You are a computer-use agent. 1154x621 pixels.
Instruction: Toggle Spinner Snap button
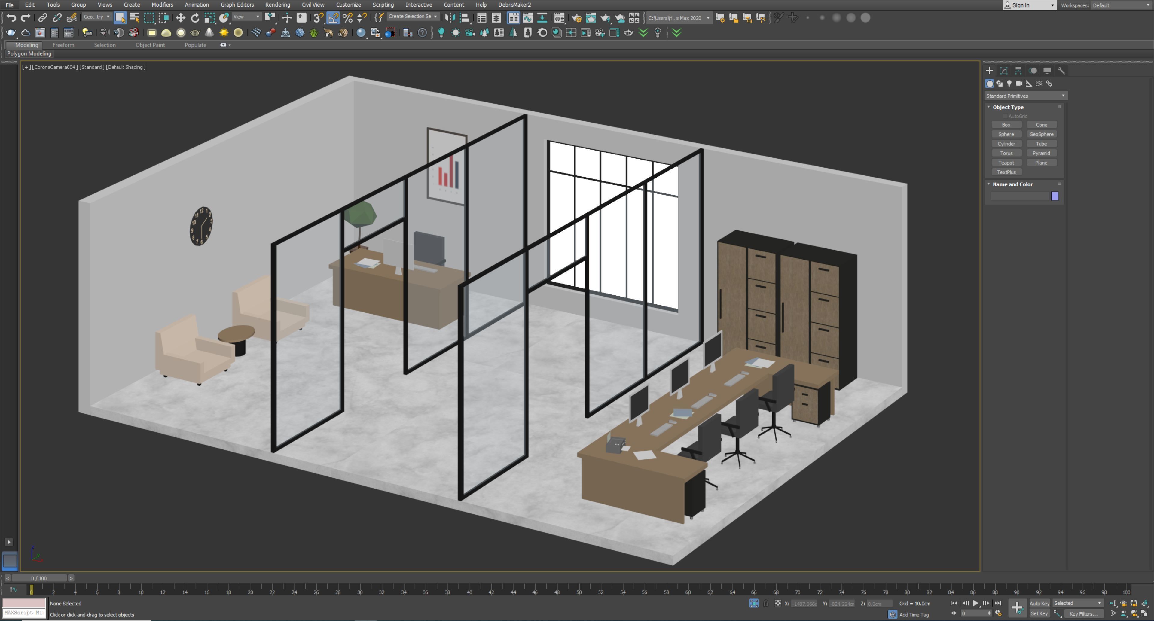coord(362,18)
